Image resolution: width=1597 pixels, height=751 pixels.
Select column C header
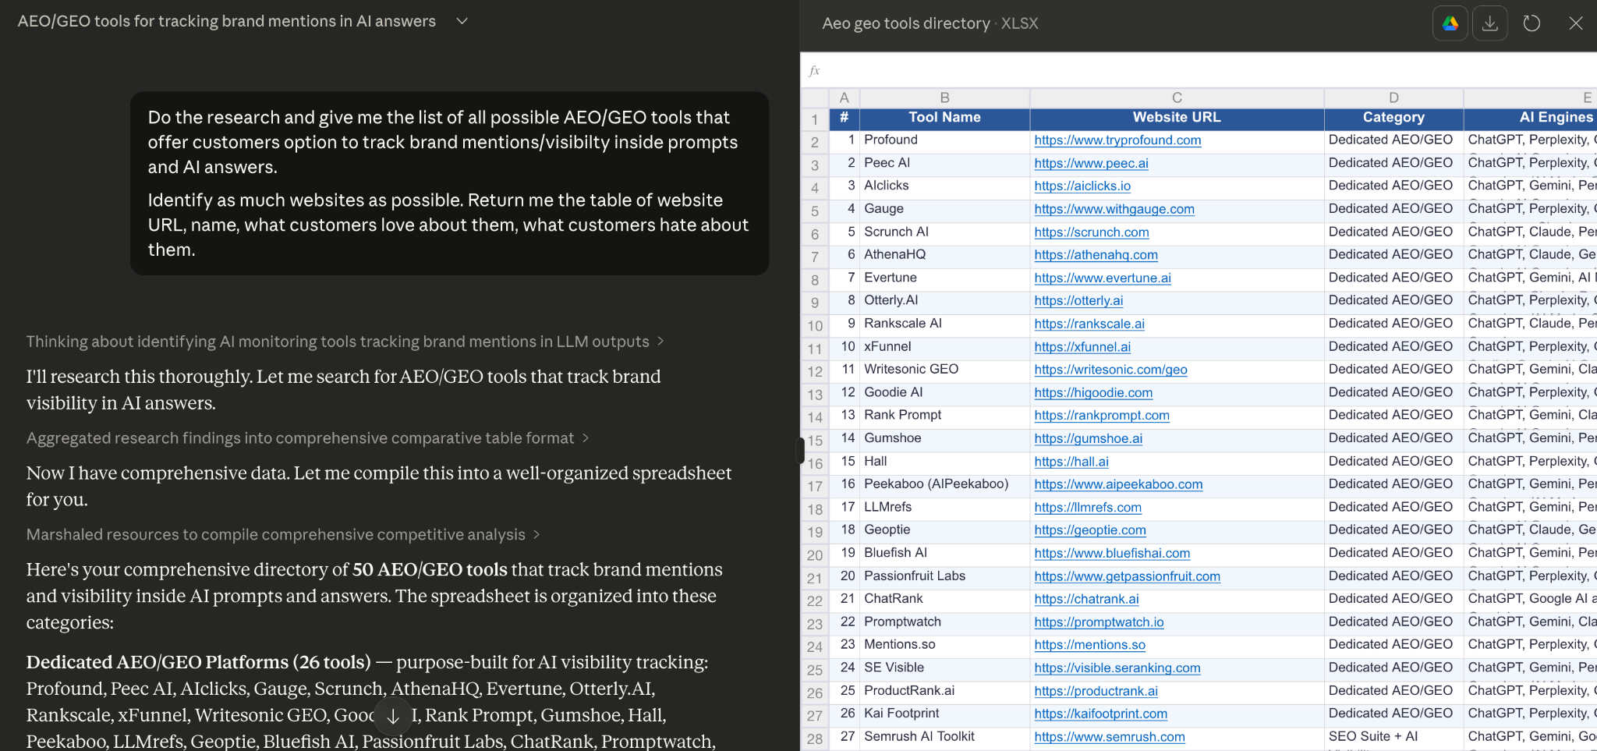(1177, 97)
